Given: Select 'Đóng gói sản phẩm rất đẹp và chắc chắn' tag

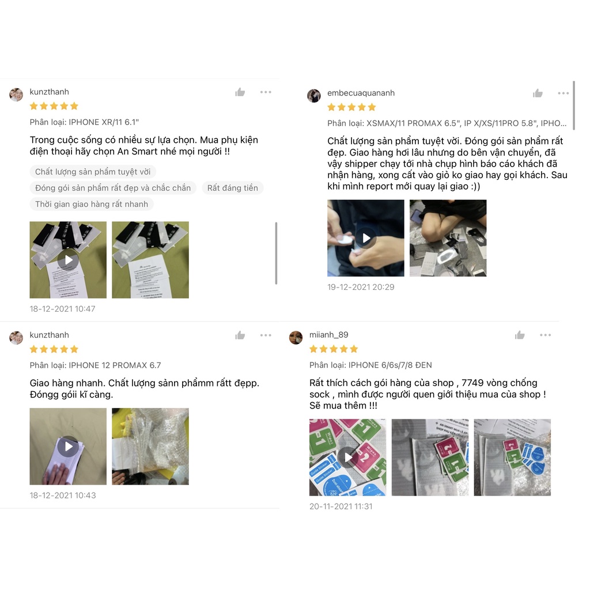Looking at the screenshot, I should click(113, 188).
